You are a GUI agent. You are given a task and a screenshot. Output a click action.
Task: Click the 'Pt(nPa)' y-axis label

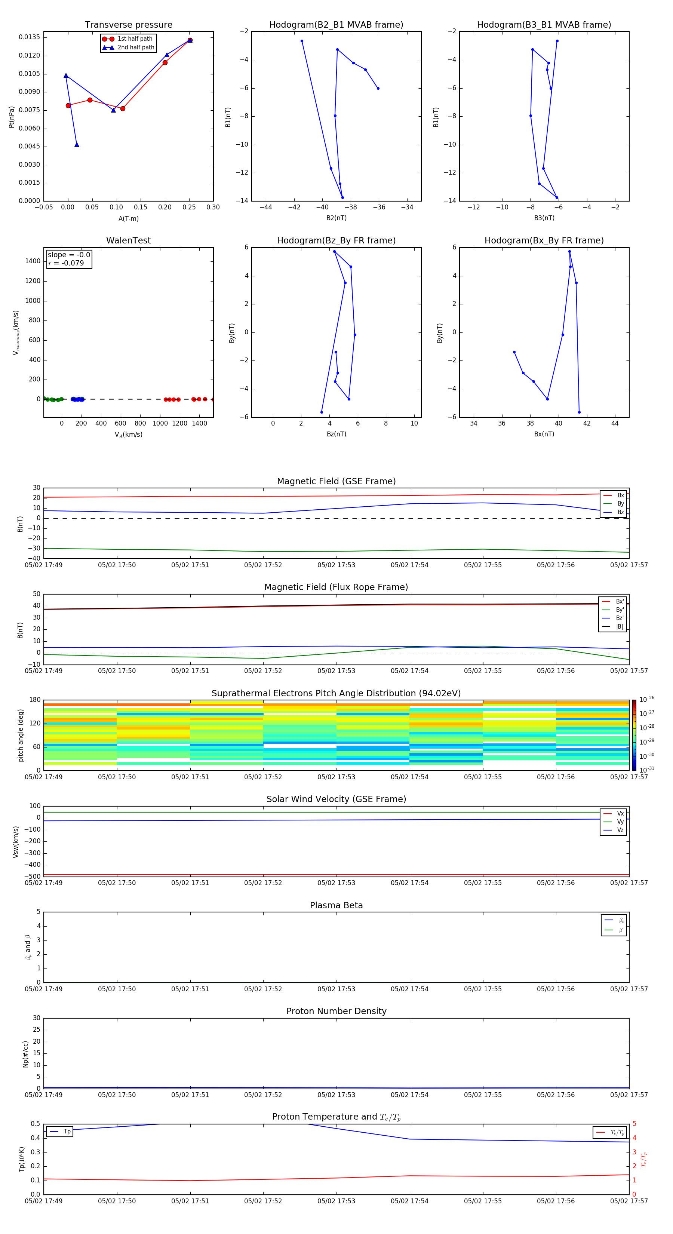(12, 117)
